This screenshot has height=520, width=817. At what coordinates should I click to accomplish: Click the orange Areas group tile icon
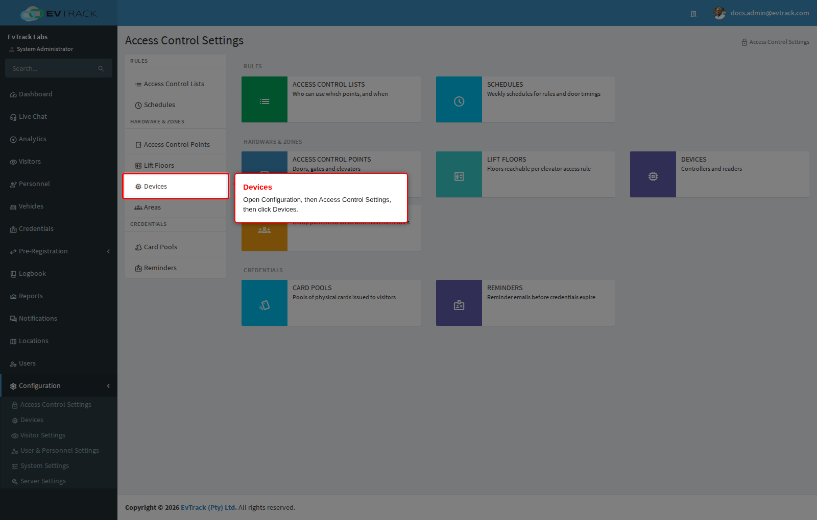265,230
